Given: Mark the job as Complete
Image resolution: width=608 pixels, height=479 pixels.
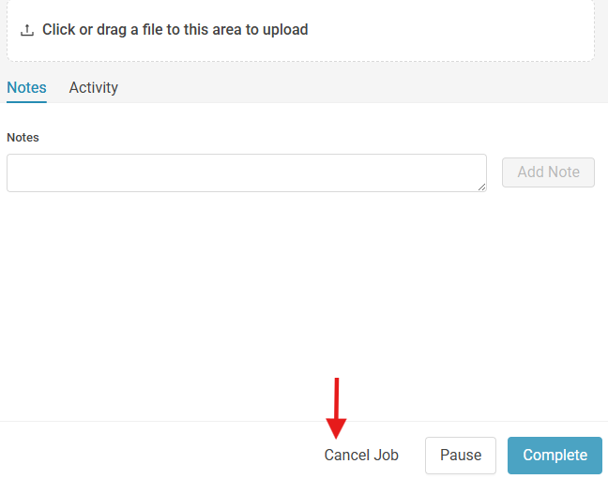Looking at the screenshot, I should point(555,456).
